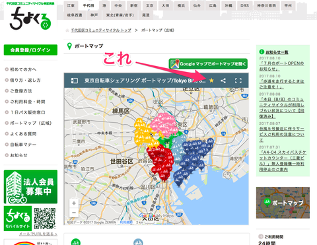Open the 甲州 area tab

(x=288, y=6)
